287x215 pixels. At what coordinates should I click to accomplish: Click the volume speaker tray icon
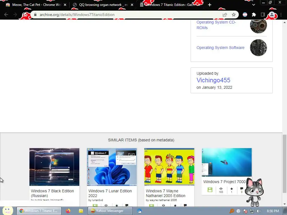click(259, 211)
